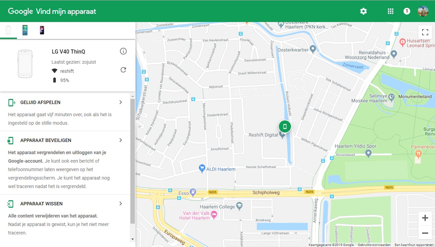Click the ALDI Haarlem shopping cart pin

pos(202,168)
